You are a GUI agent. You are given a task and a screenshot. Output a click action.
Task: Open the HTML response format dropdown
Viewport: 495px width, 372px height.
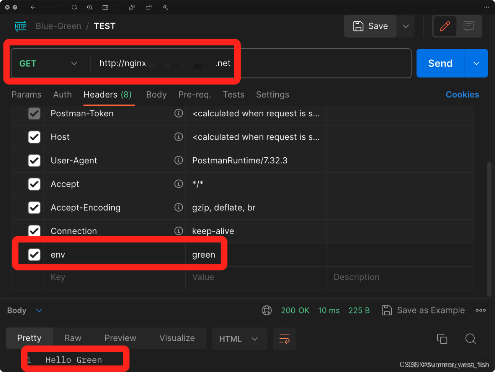coord(240,339)
